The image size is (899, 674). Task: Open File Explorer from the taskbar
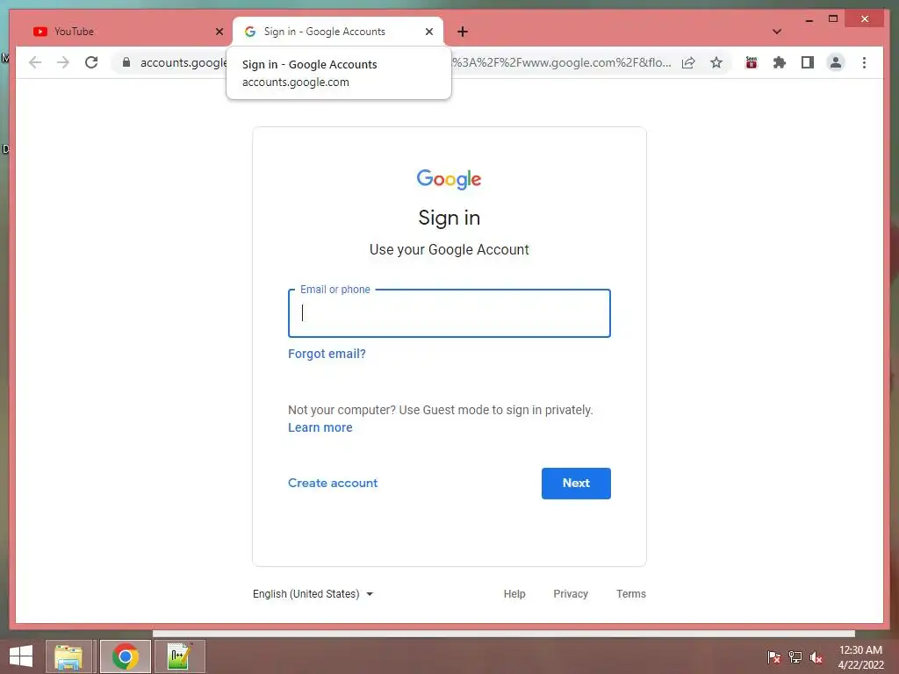pos(68,656)
